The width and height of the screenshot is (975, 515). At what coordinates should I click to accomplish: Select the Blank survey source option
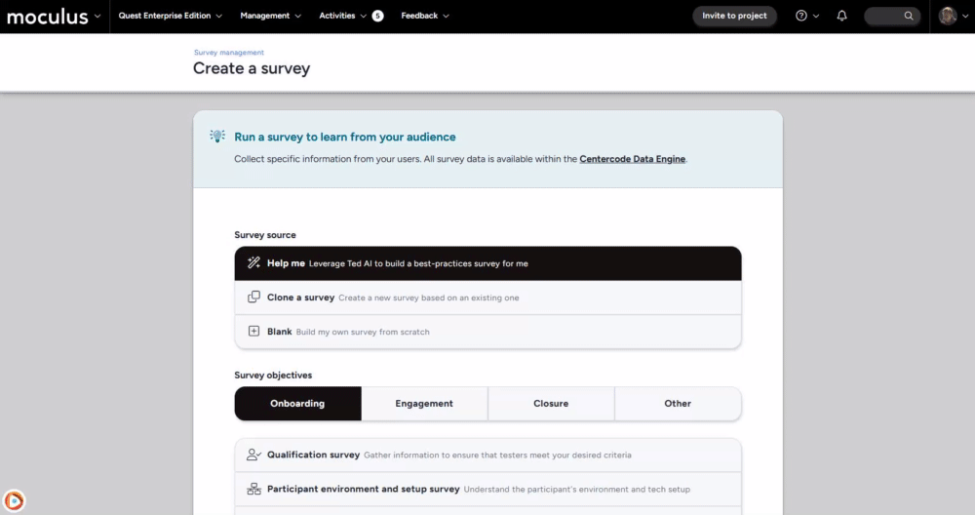point(487,332)
